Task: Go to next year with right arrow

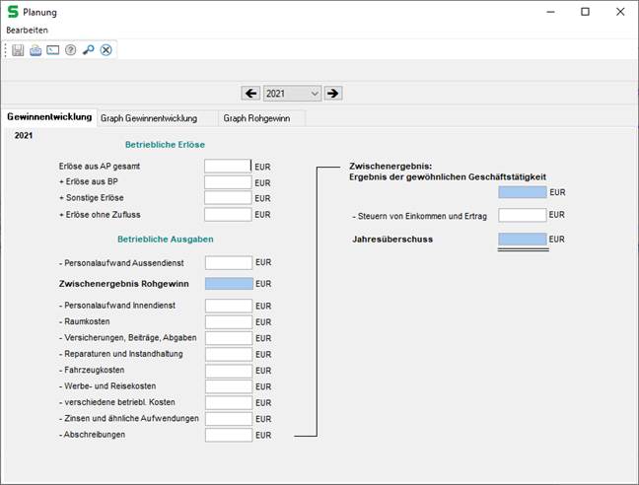Action: [333, 93]
